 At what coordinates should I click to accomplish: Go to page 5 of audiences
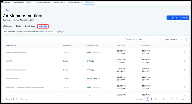pyautogui.click(x=164, y=99)
